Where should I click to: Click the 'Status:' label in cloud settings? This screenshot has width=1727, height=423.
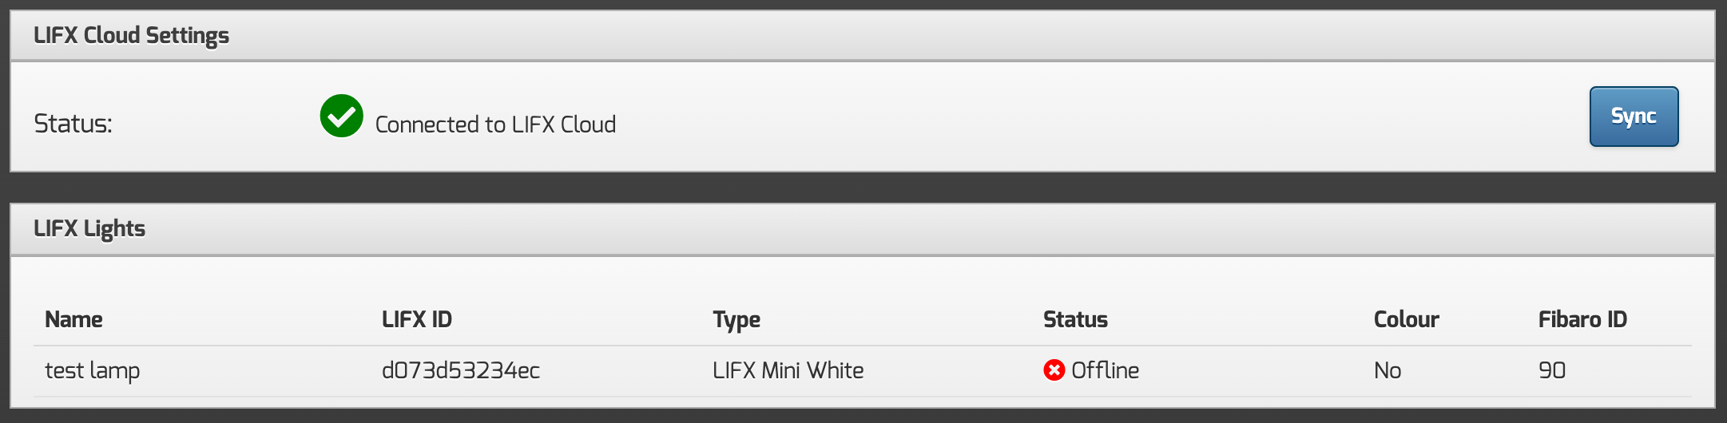[x=73, y=124]
